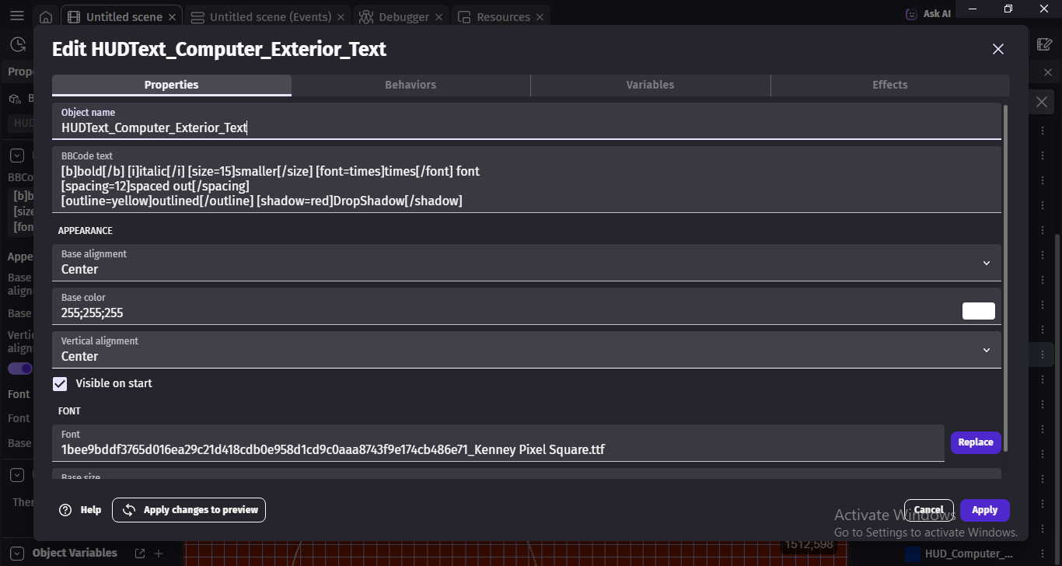The width and height of the screenshot is (1062, 566).
Task: Open the hamburger main menu
Action: click(17, 16)
